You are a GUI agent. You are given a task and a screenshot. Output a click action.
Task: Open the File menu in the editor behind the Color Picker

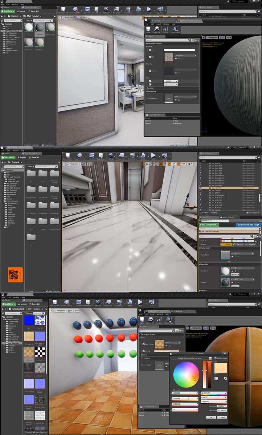click(141, 315)
